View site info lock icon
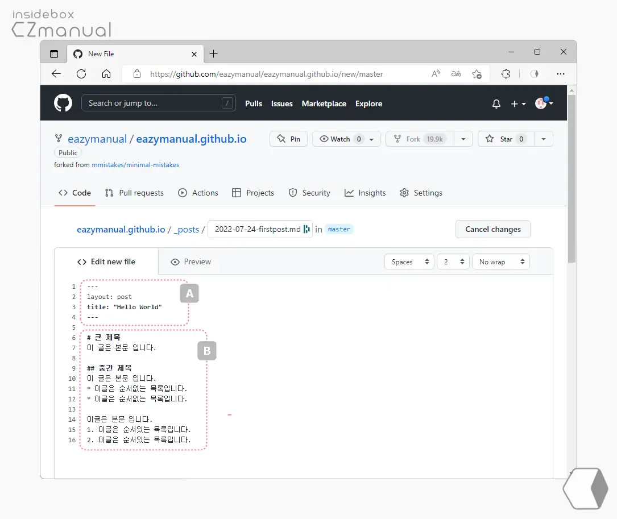 (137, 74)
